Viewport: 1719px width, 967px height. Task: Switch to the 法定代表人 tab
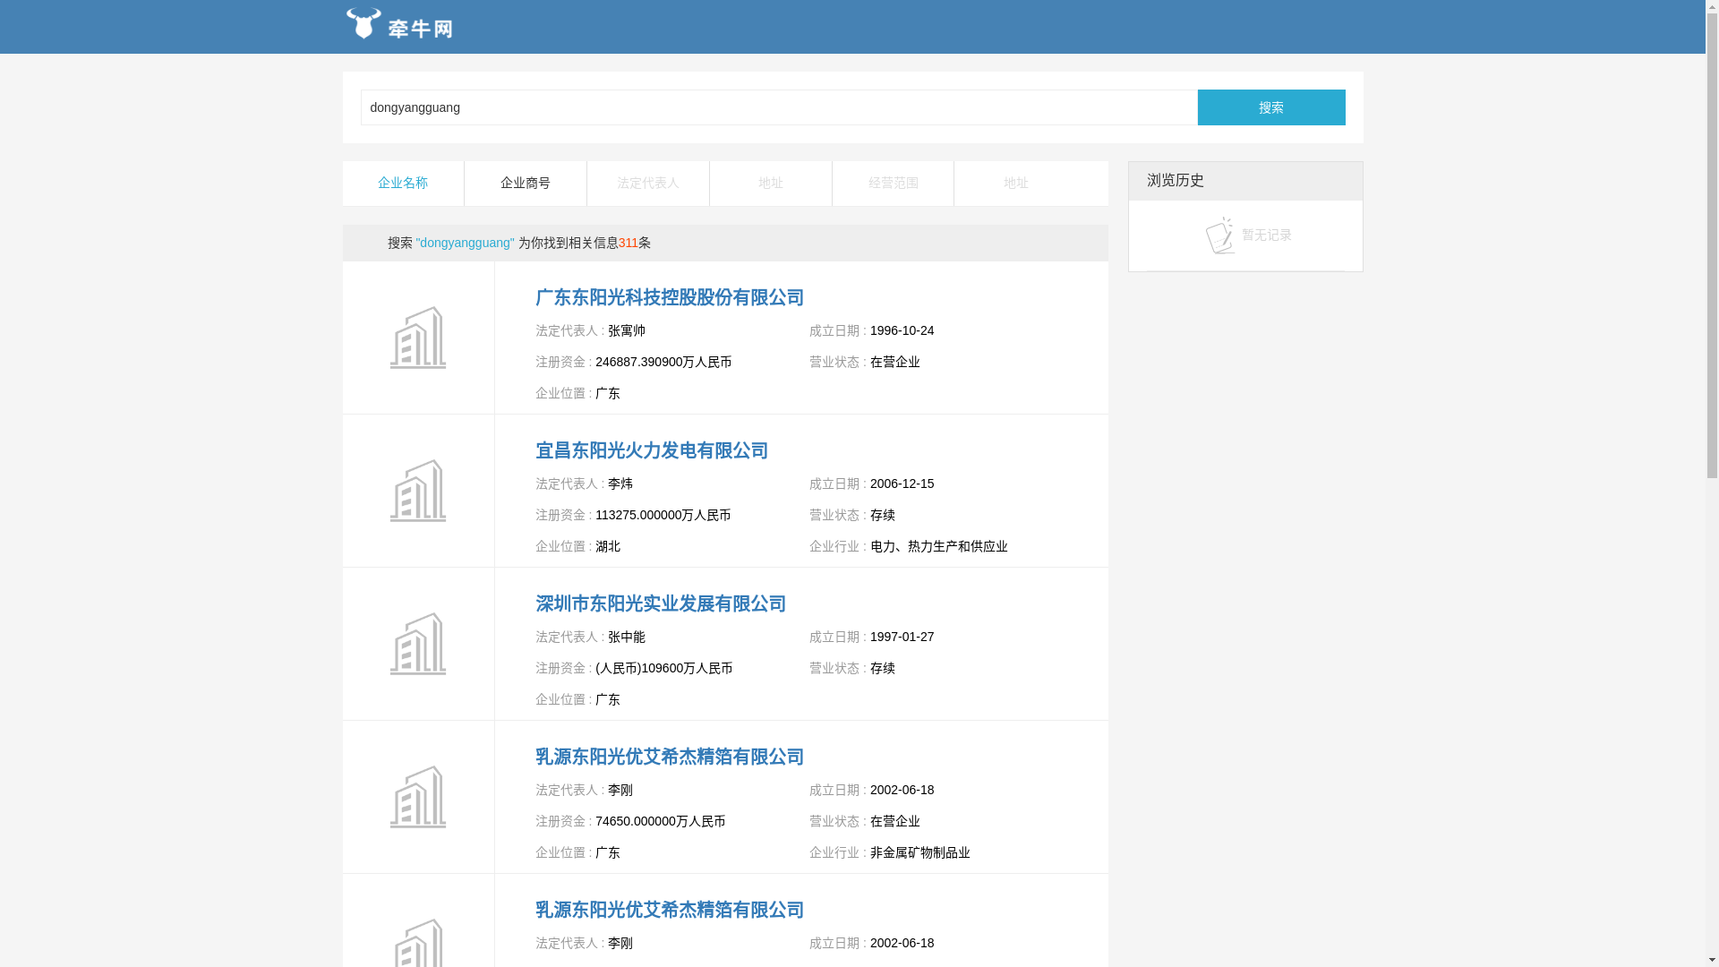click(x=648, y=183)
